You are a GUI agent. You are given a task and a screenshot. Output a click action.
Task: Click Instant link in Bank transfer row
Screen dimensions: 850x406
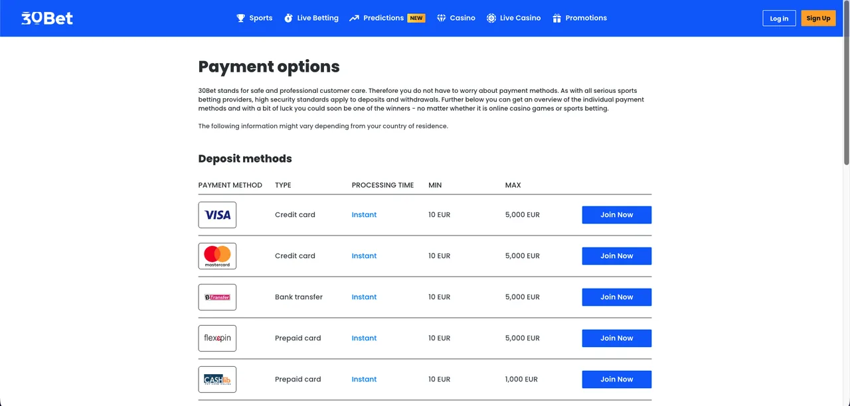point(364,297)
